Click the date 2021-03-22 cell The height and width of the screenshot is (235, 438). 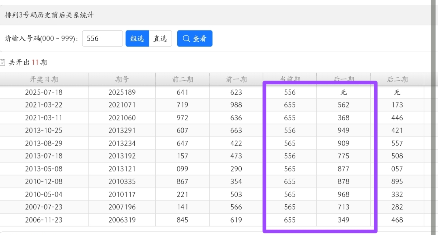44,105
